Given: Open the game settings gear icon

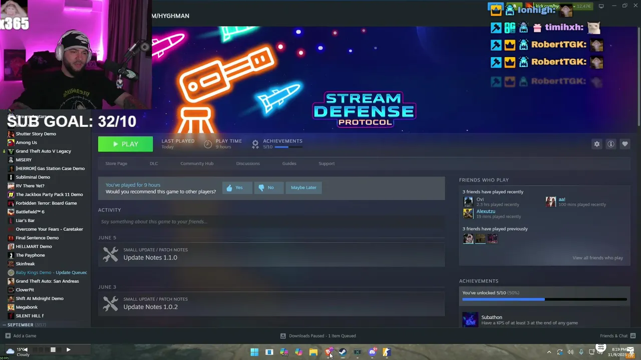Looking at the screenshot, I should [x=597, y=144].
